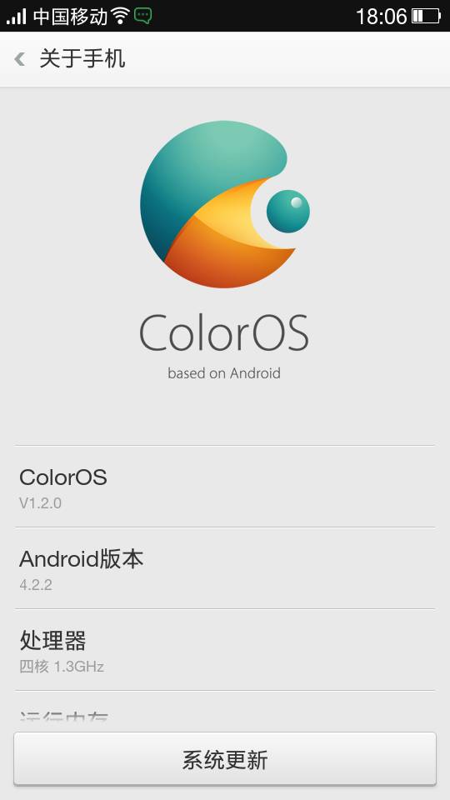Tap the large ColorOS wordmark text
This screenshot has height=800, width=450.
click(x=224, y=332)
